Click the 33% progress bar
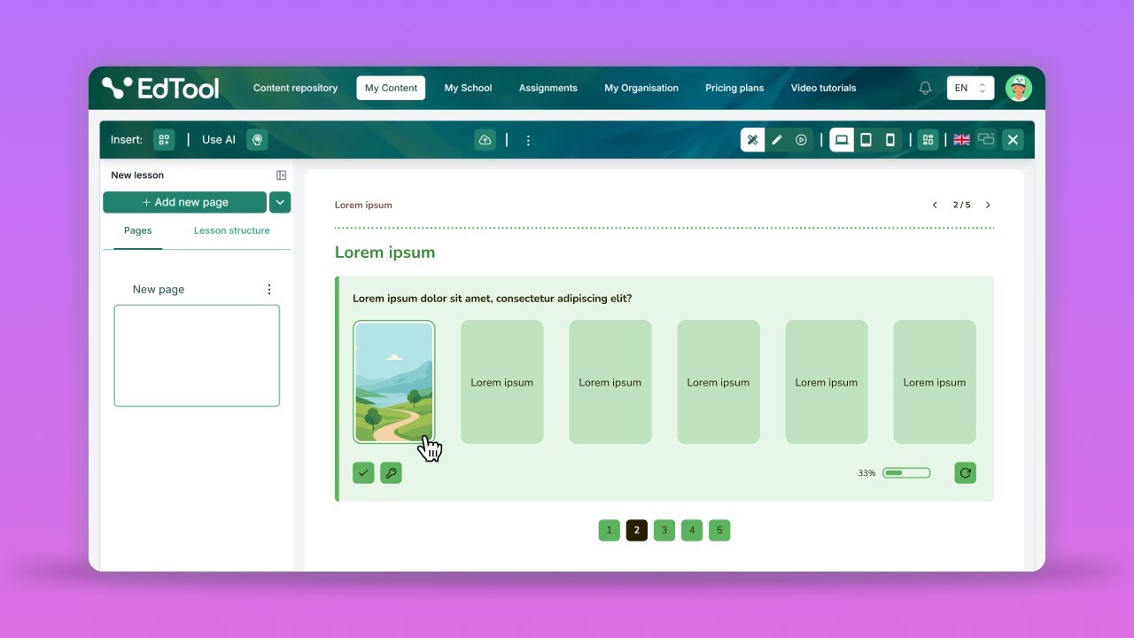1134x638 pixels. coord(906,473)
